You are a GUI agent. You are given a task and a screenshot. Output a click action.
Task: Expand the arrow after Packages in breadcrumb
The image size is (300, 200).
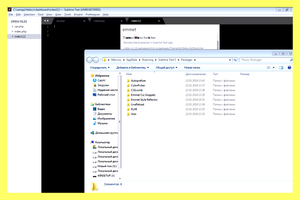pos(195,60)
